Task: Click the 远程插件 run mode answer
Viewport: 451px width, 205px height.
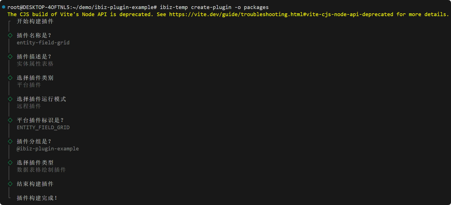Action: pos(29,106)
